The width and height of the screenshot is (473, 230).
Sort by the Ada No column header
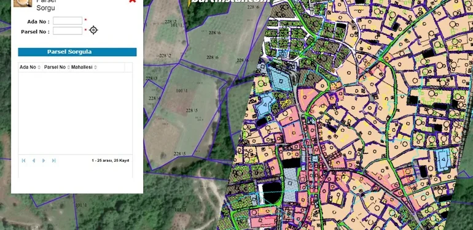[x=30, y=67]
